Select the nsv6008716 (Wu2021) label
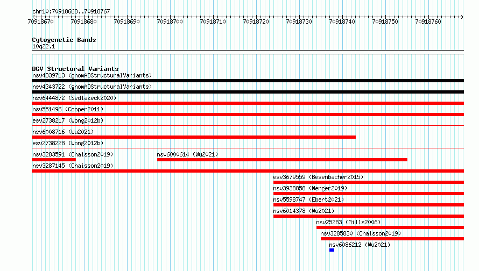 pyautogui.click(x=63, y=132)
